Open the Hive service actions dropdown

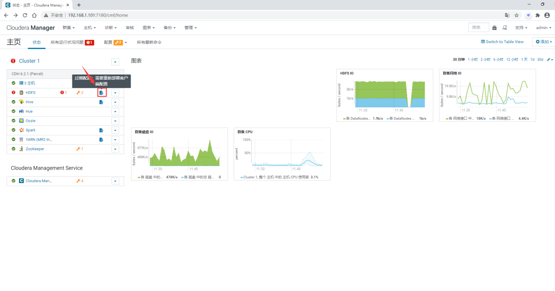tap(115, 102)
